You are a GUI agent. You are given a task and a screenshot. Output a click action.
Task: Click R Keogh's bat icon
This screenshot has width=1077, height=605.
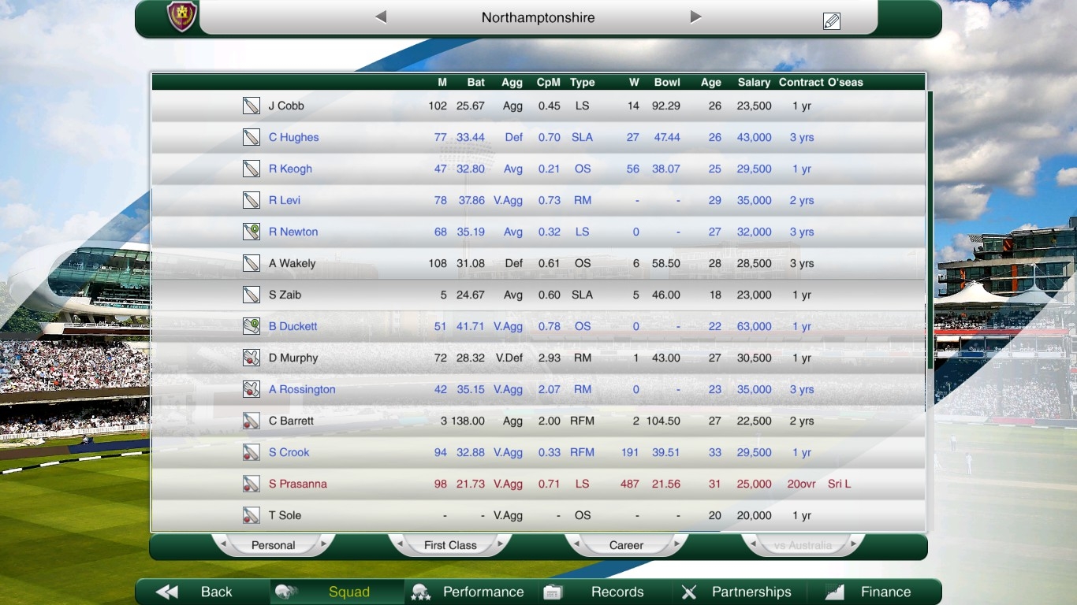tap(252, 169)
